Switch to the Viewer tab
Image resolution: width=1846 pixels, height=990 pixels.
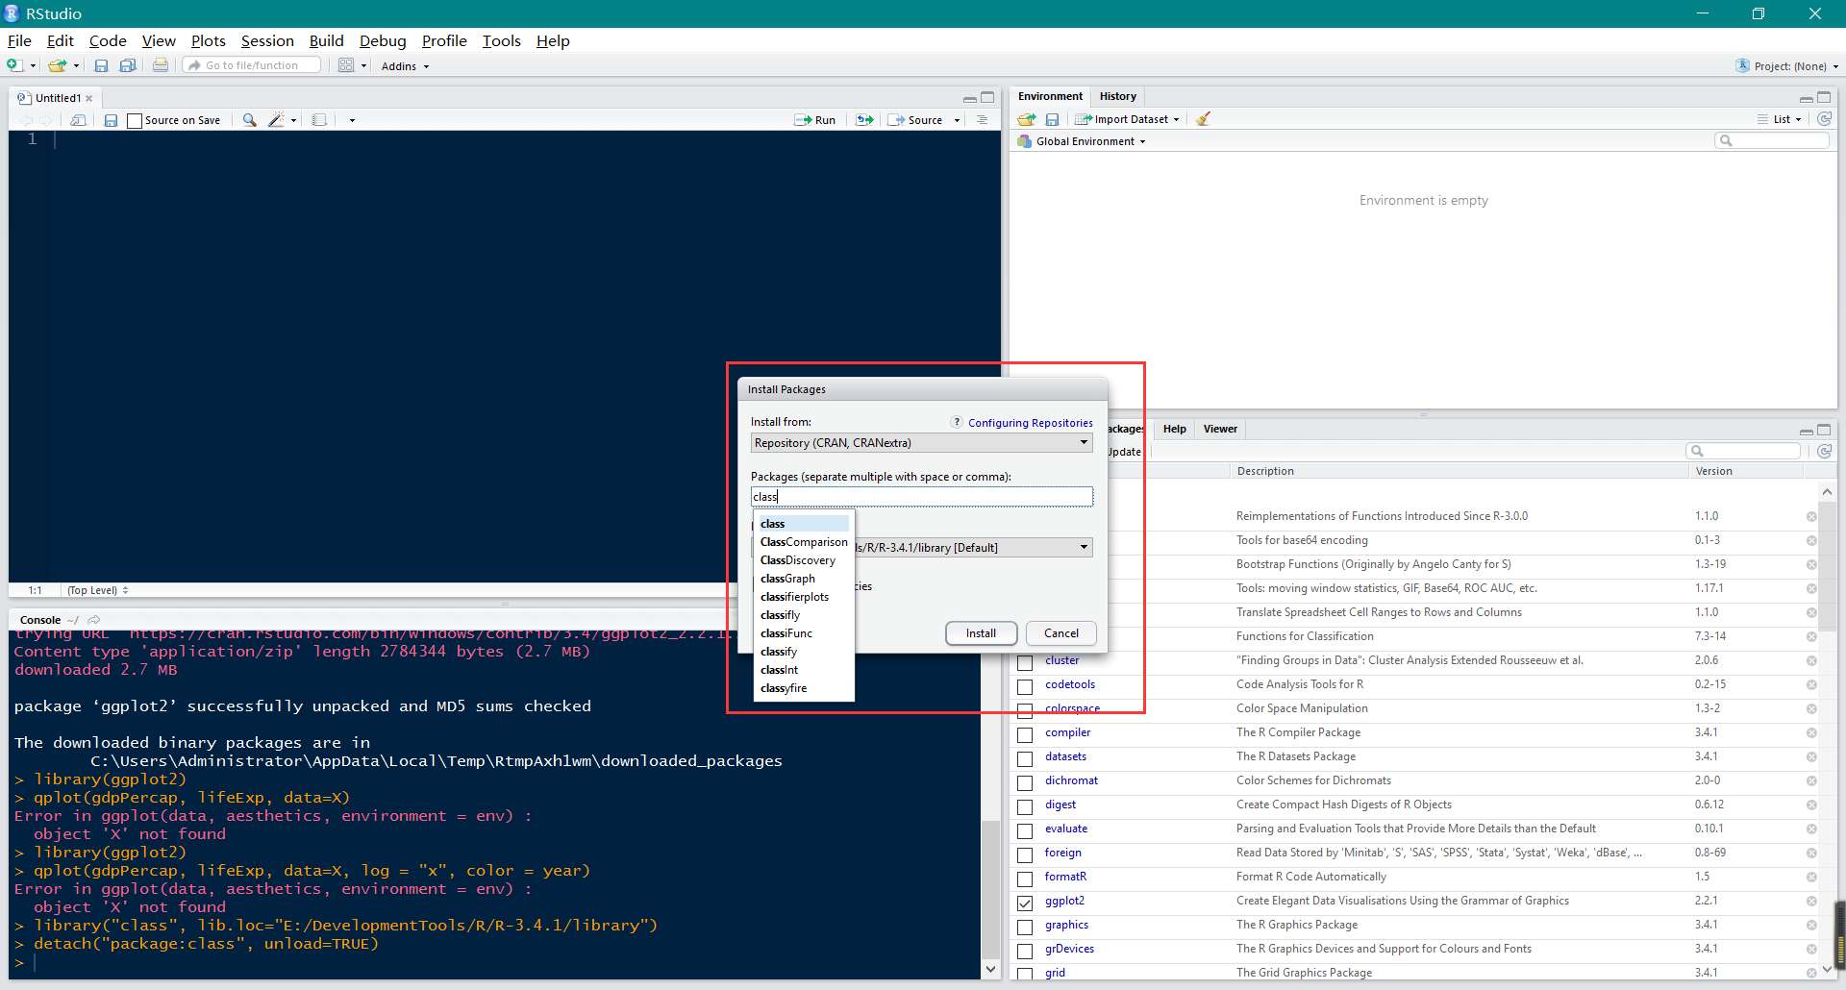point(1220,429)
